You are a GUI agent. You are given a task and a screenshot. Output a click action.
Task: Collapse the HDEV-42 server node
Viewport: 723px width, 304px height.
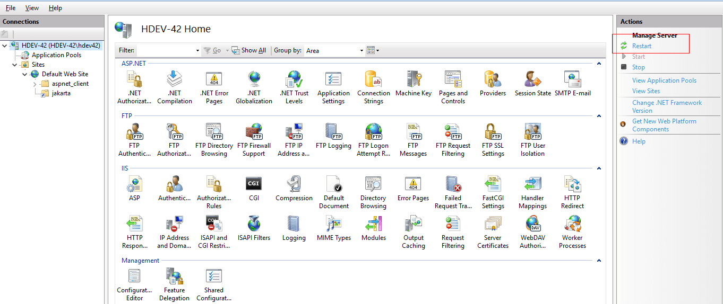(x=5, y=46)
